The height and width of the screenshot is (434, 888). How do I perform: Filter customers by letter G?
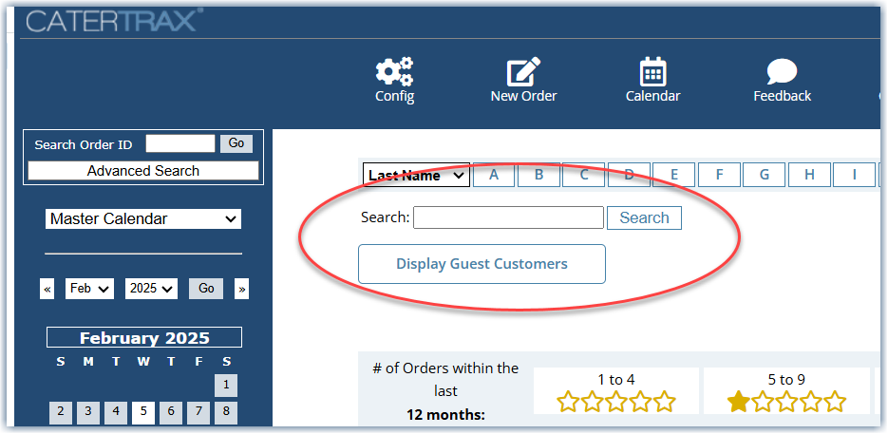[x=764, y=175]
